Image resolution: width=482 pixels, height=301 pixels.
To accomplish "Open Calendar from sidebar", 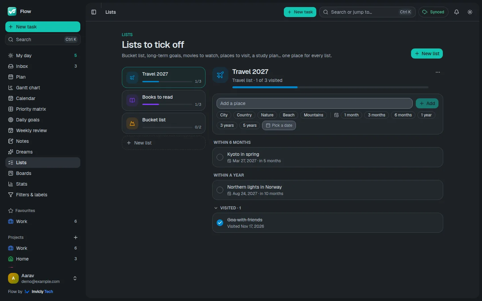I will 43,98.
